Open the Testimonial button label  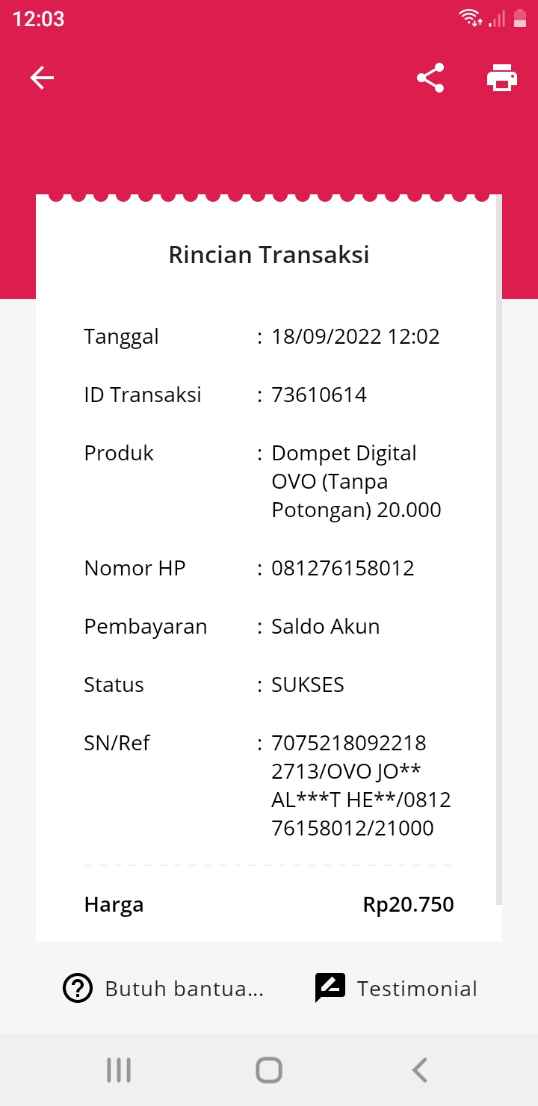pyautogui.click(x=417, y=989)
